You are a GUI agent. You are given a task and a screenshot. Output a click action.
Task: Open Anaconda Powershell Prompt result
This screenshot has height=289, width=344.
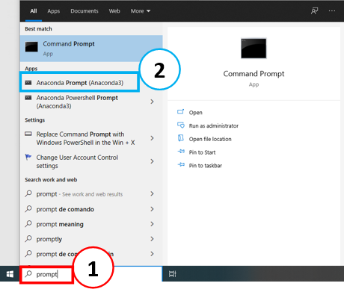91,102
